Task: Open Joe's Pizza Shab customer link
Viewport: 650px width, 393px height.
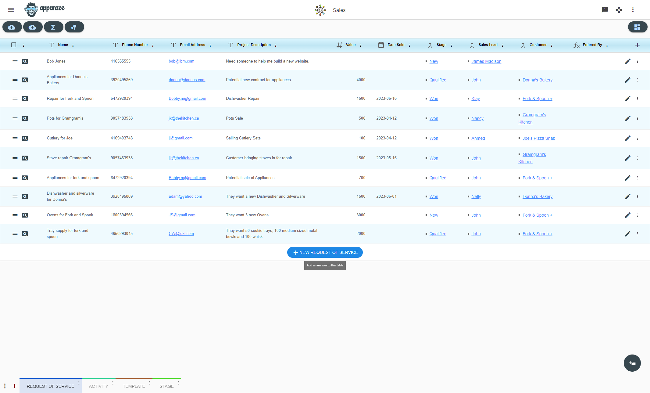Action: [x=539, y=138]
